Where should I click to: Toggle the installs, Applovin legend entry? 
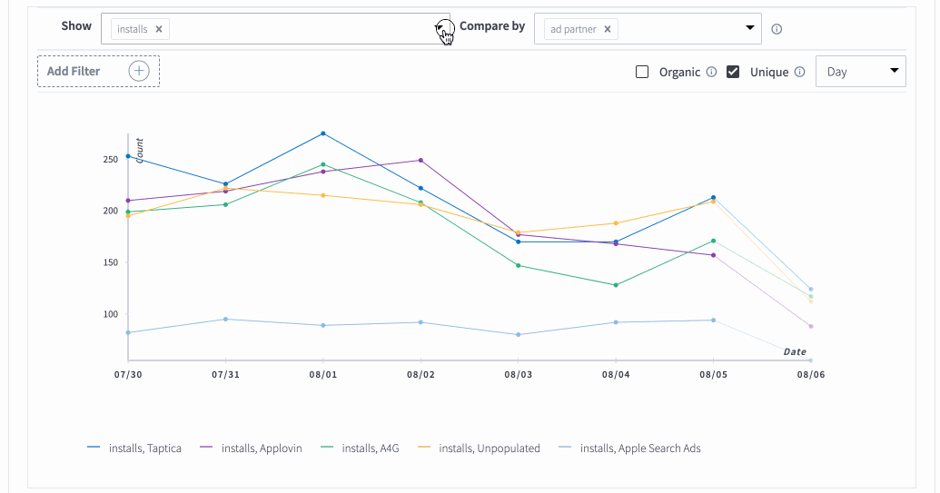[252, 449]
